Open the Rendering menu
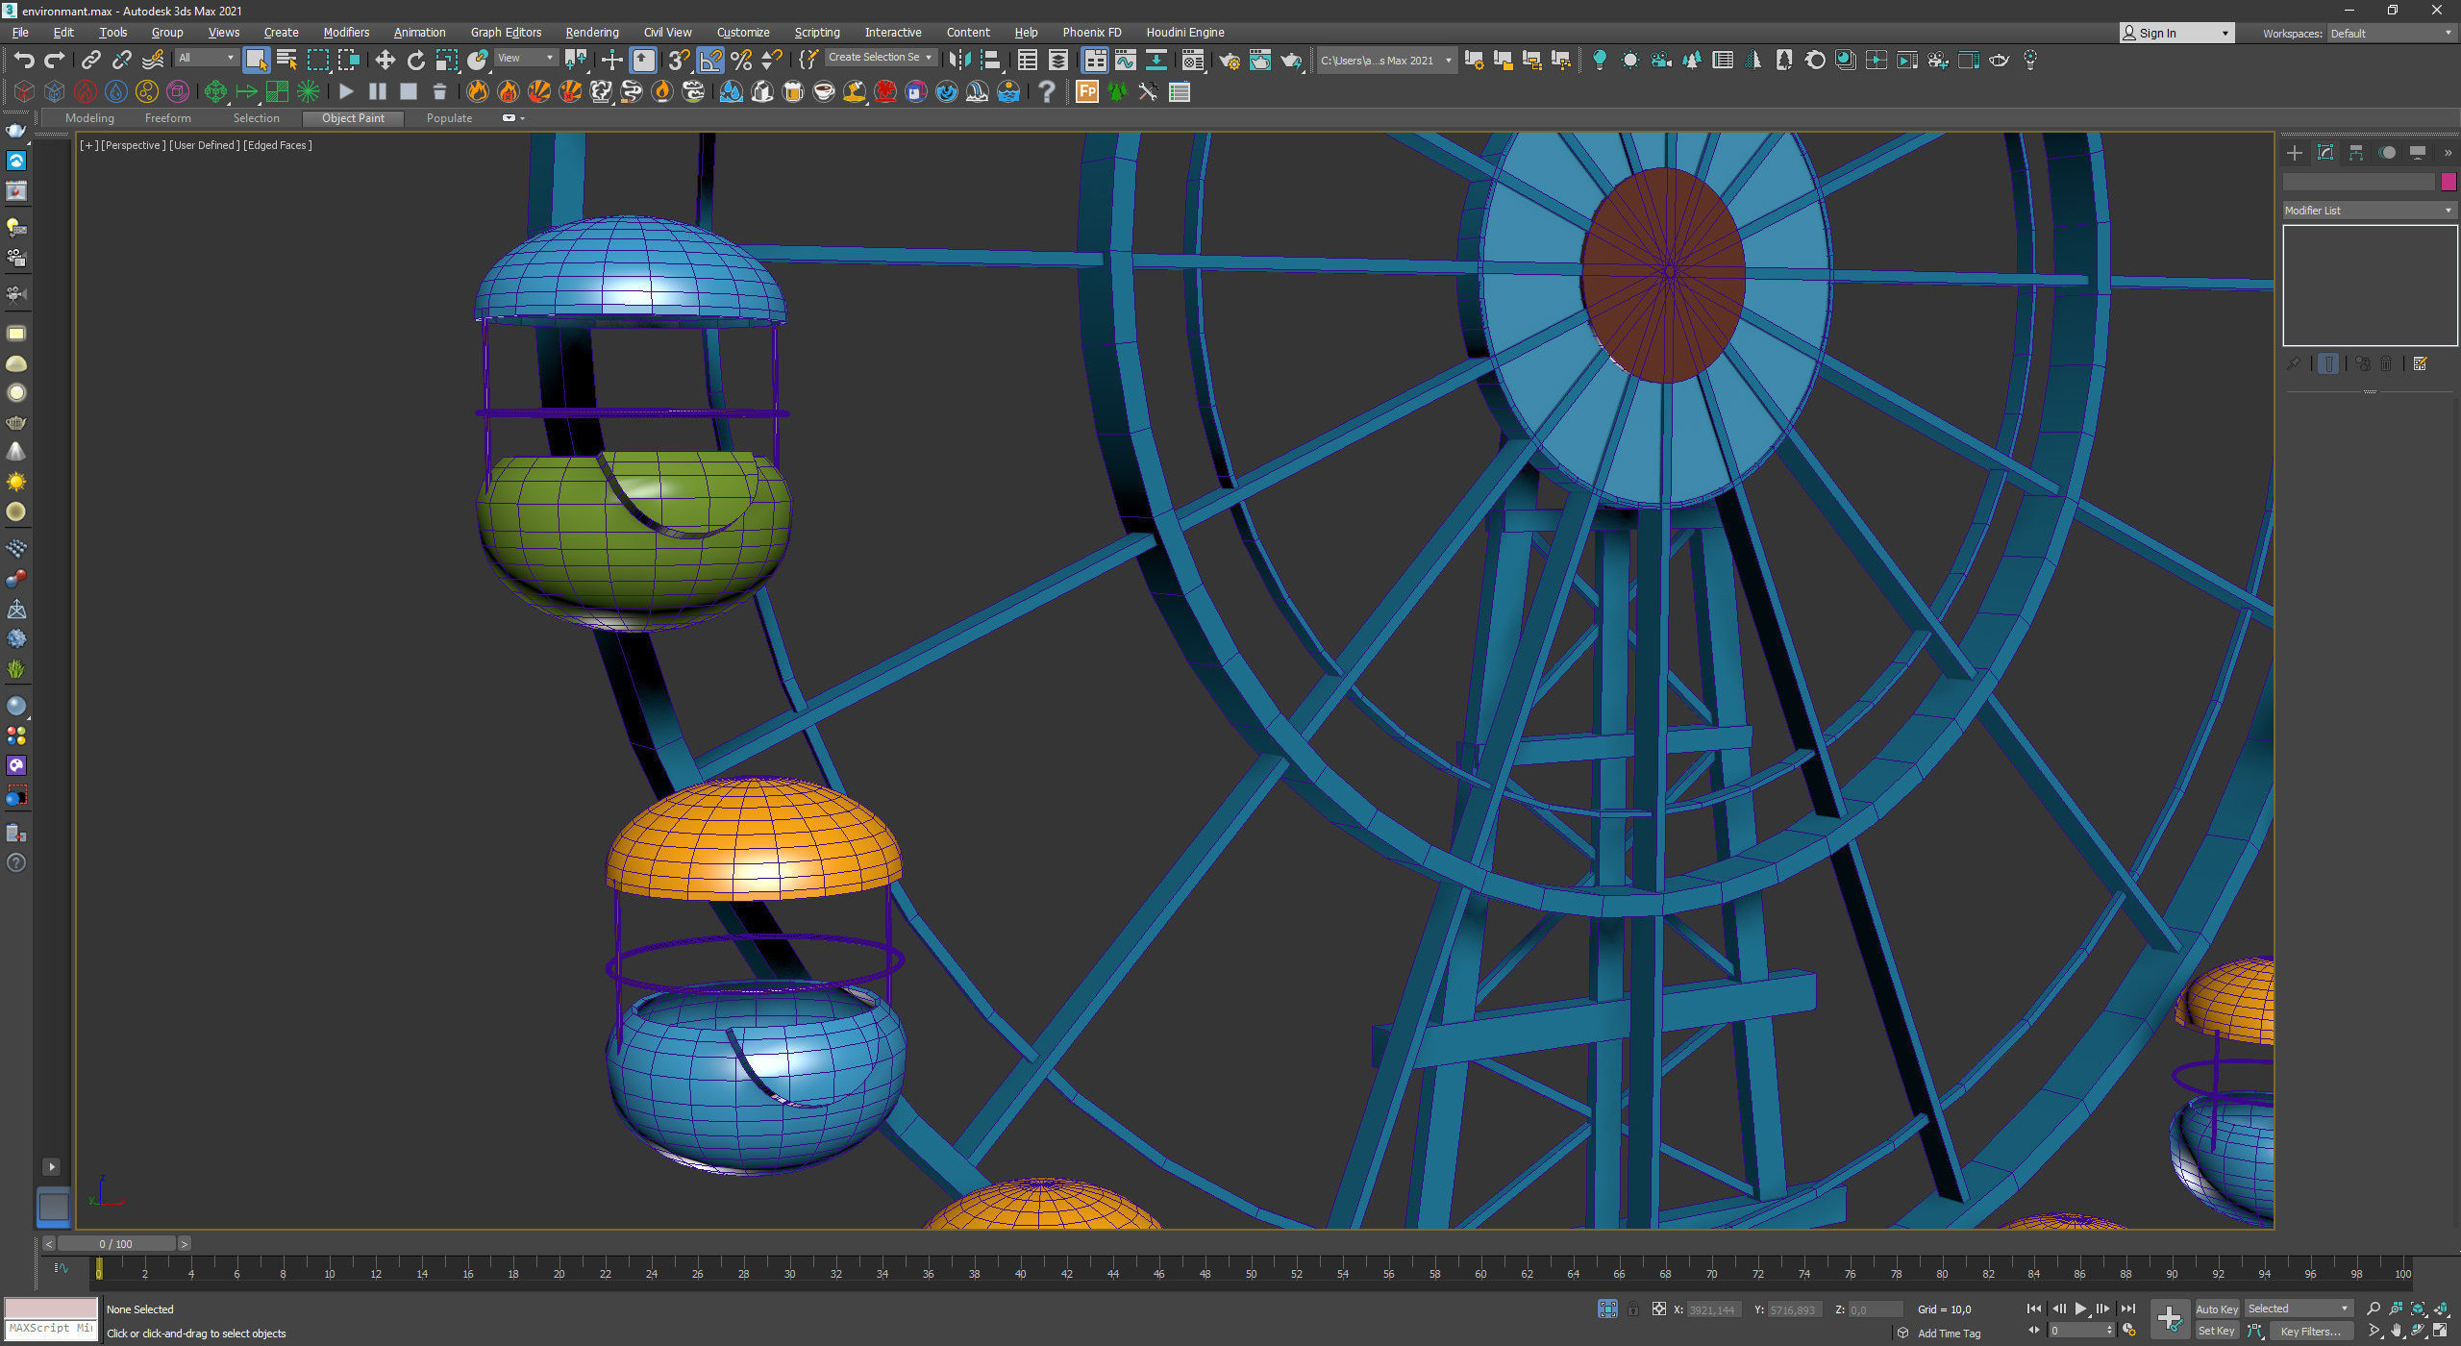 point(591,33)
